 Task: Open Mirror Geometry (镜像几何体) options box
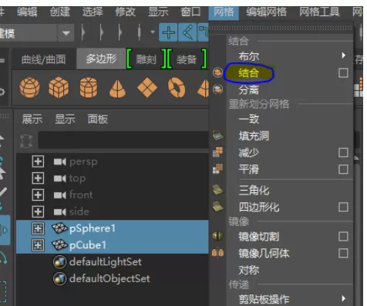tap(343, 253)
